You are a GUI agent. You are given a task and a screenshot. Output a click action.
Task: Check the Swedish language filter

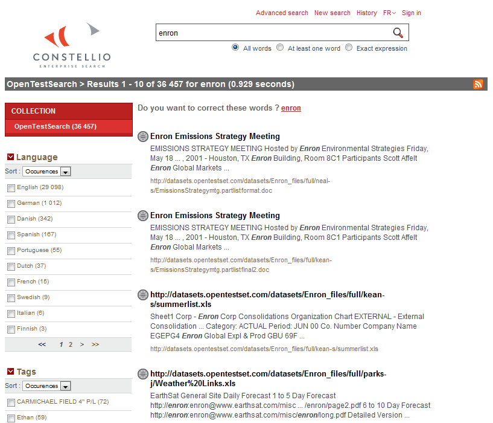pyautogui.click(x=11, y=298)
